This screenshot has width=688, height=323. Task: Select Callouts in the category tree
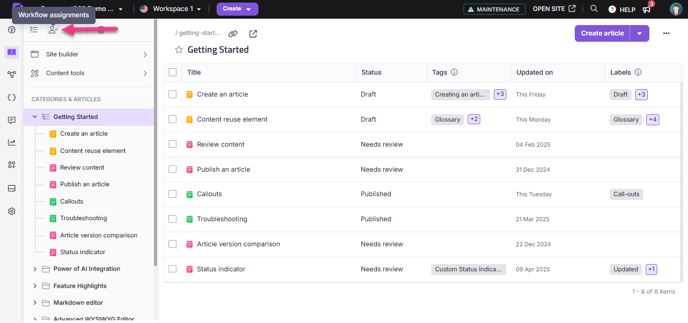pyautogui.click(x=72, y=201)
